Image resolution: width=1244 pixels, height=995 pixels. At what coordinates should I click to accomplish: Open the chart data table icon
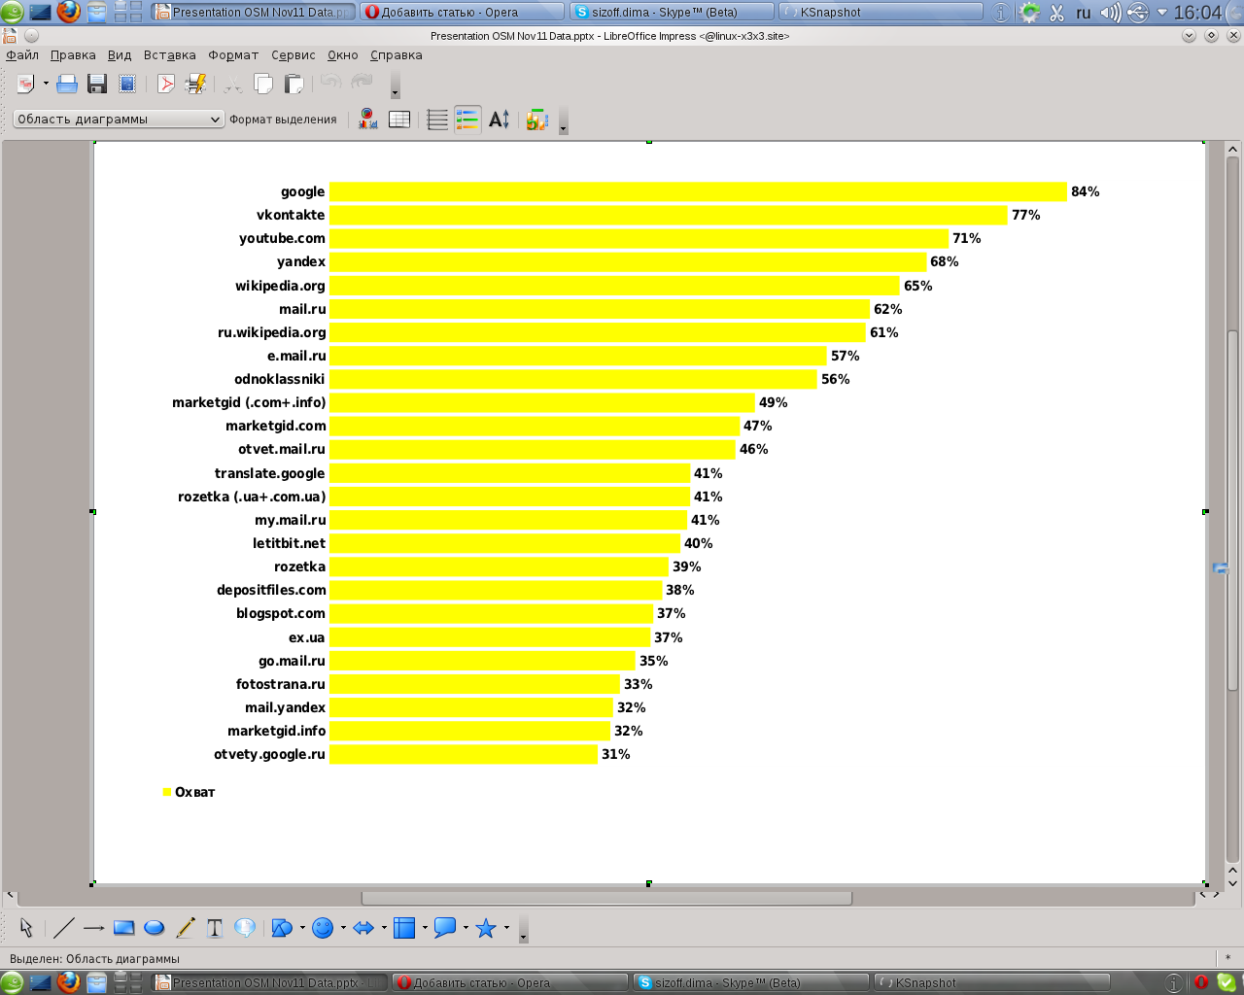click(399, 120)
